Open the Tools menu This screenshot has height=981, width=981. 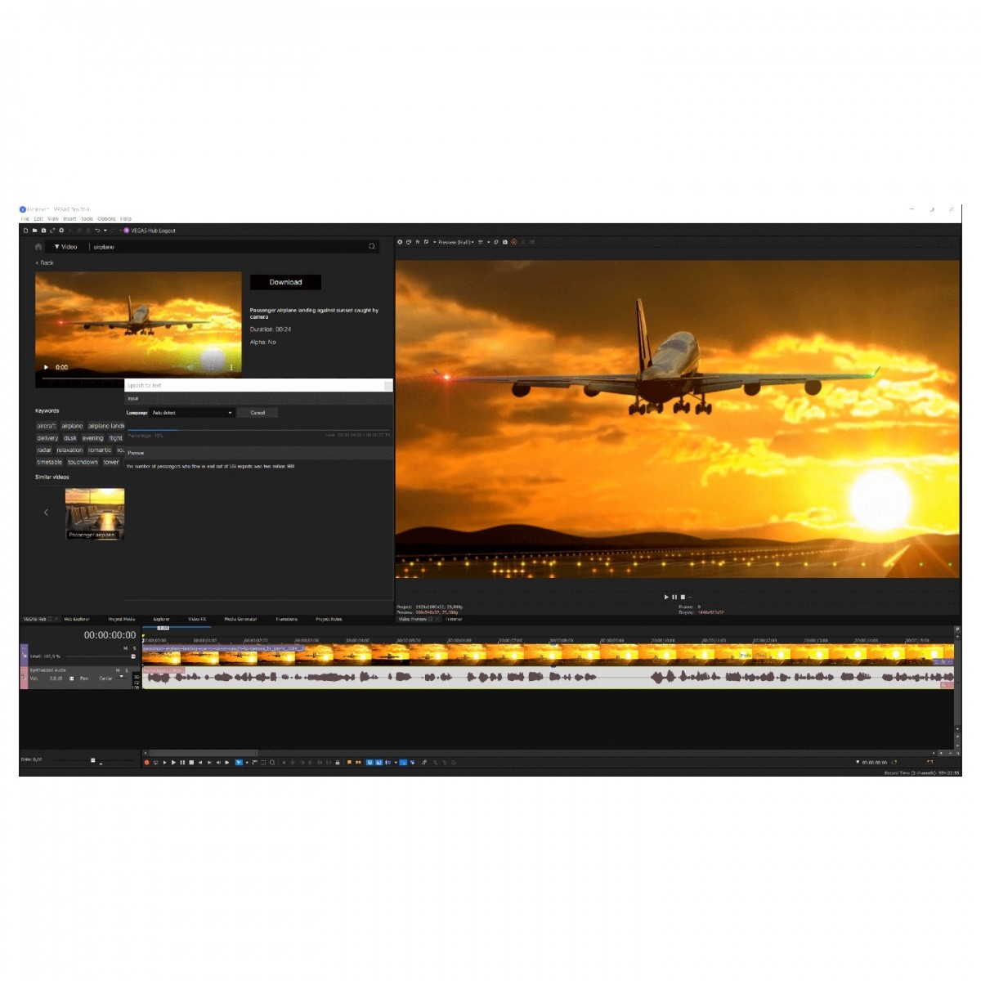pos(87,219)
